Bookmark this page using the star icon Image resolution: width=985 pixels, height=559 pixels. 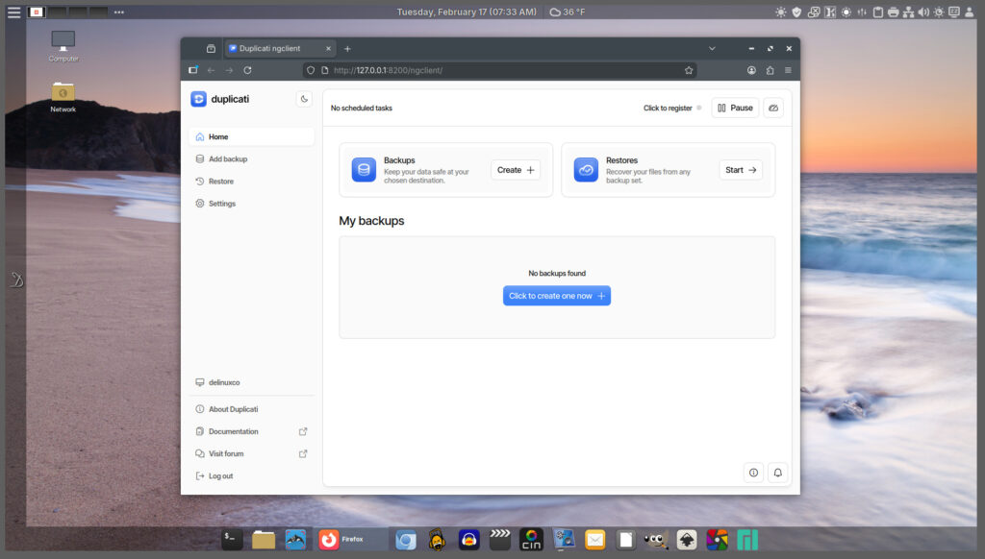pos(689,70)
